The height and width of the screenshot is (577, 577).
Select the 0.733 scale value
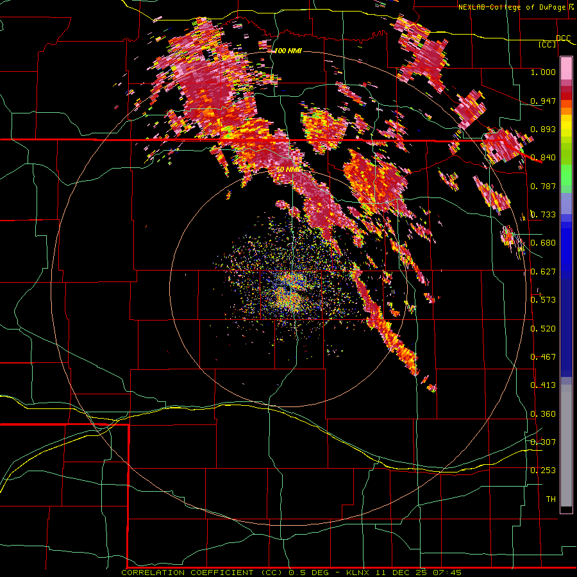543,215
